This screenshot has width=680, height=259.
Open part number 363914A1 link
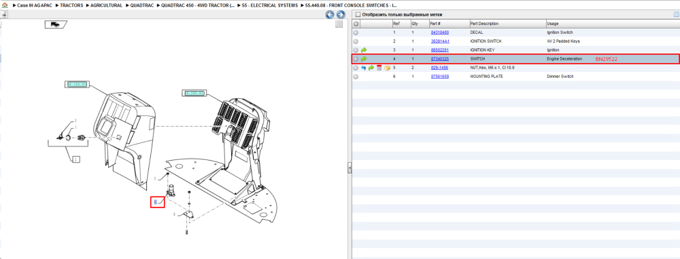pos(440,41)
